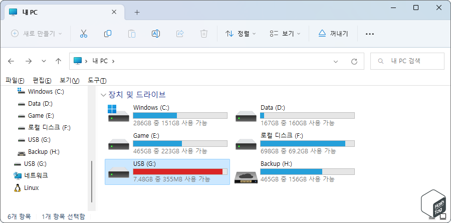Screen dimensions: 451x223
Task: Click the Data (D:) drive icon in main pane
Action: pos(246,115)
